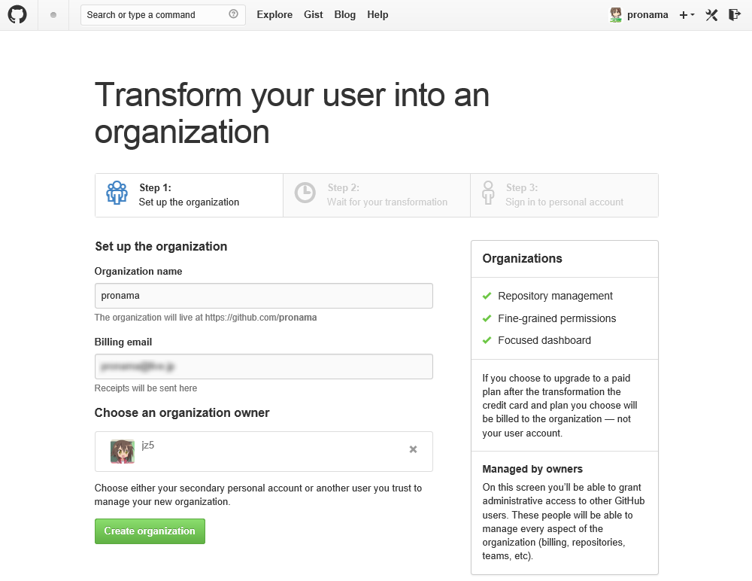Click the Step 2 clock icon
This screenshot has width=752, height=581.
(x=305, y=193)
